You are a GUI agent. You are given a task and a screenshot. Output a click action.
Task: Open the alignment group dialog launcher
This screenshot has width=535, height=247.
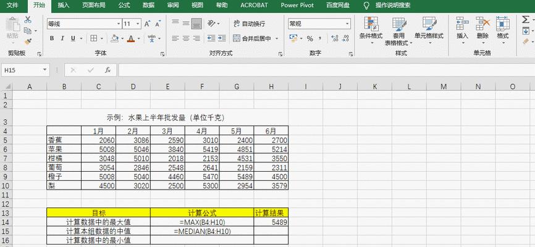(x=280, y=54)
